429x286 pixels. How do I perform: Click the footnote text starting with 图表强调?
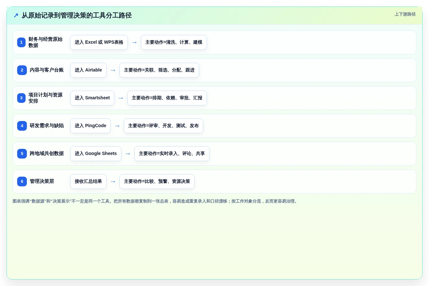coord(155,201)
